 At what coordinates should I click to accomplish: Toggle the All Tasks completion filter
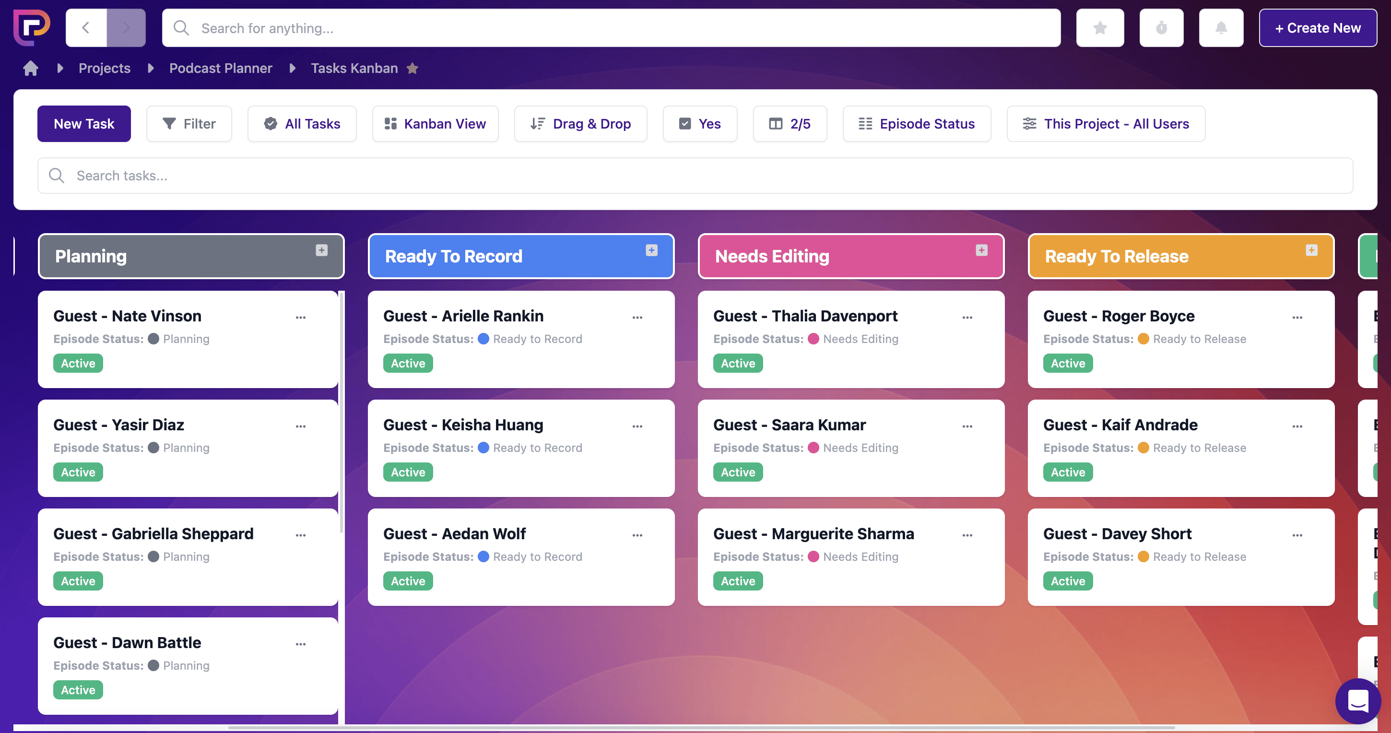302,124
